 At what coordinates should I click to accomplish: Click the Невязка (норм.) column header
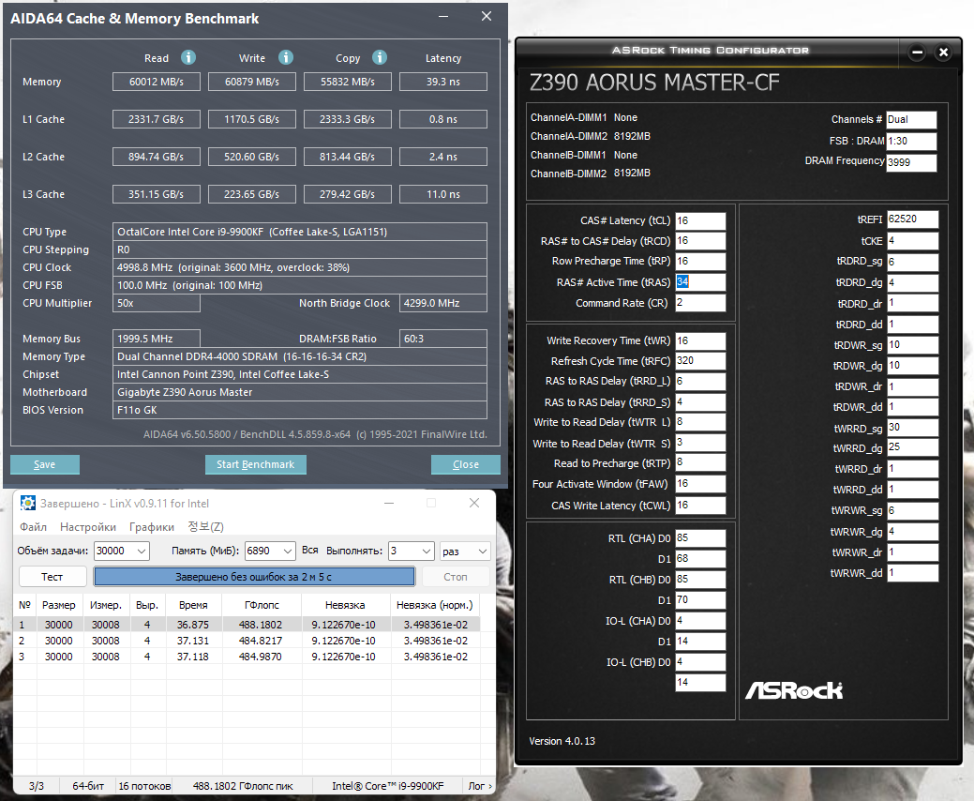pyautogui.click(x=435, y=605)
